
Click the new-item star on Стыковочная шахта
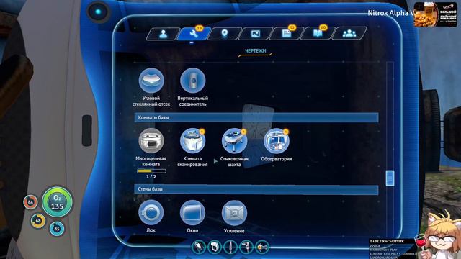[x=244, y=132]
